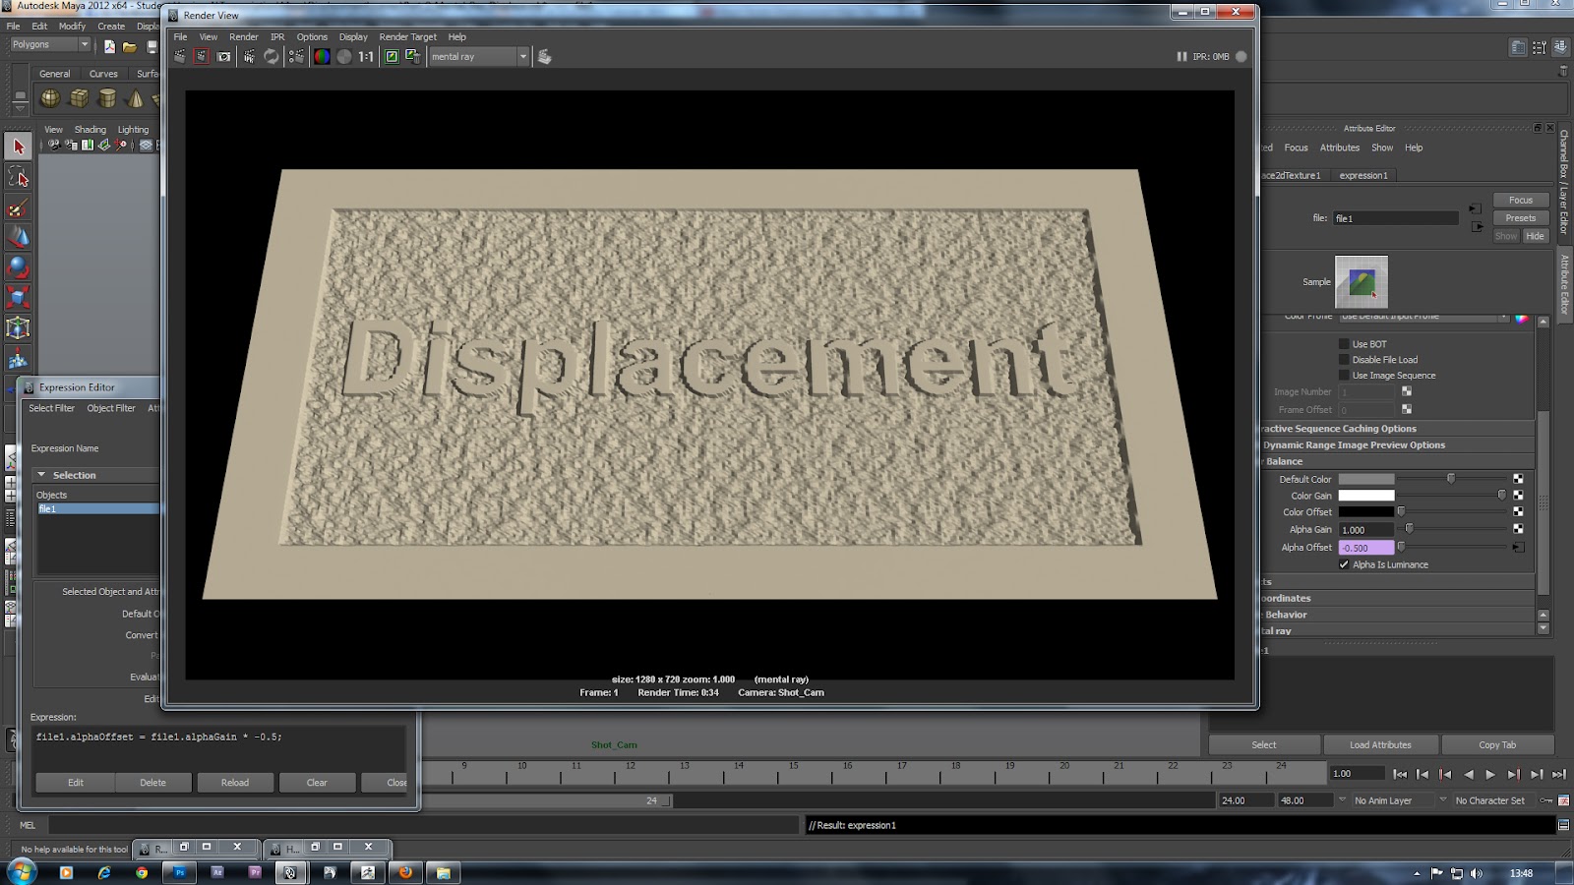Set render zoom to 1:1
Screen dimensions: 1574x885
[365, 57]
